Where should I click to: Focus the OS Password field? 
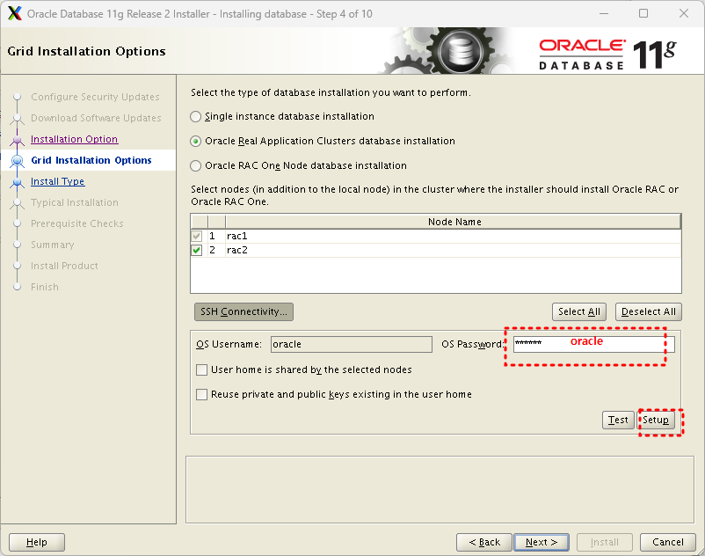point(593,344)
